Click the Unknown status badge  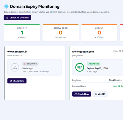(x=30, y=64)
